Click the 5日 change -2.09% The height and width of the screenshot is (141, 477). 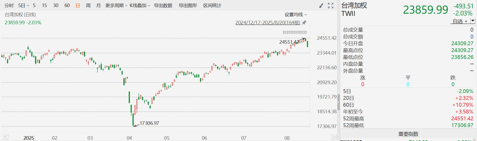pos(465,91)
